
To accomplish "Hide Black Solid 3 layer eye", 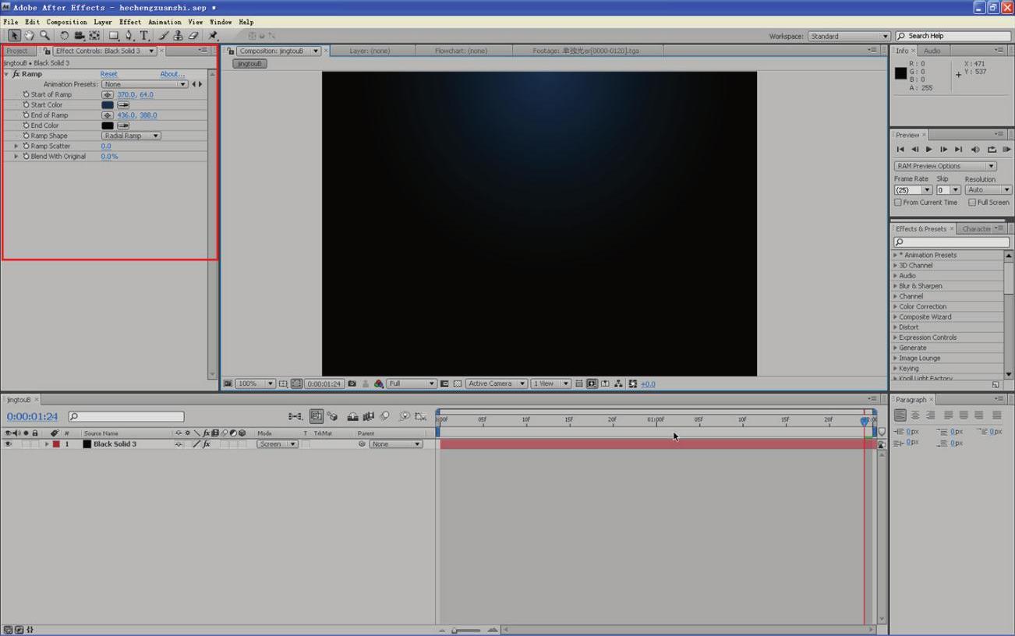I will click(8, 444).
